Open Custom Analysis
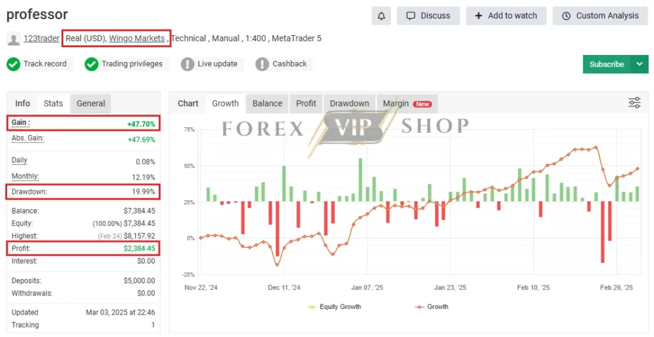The height and width of the screenshot is (337, 654). click(600, 16)
